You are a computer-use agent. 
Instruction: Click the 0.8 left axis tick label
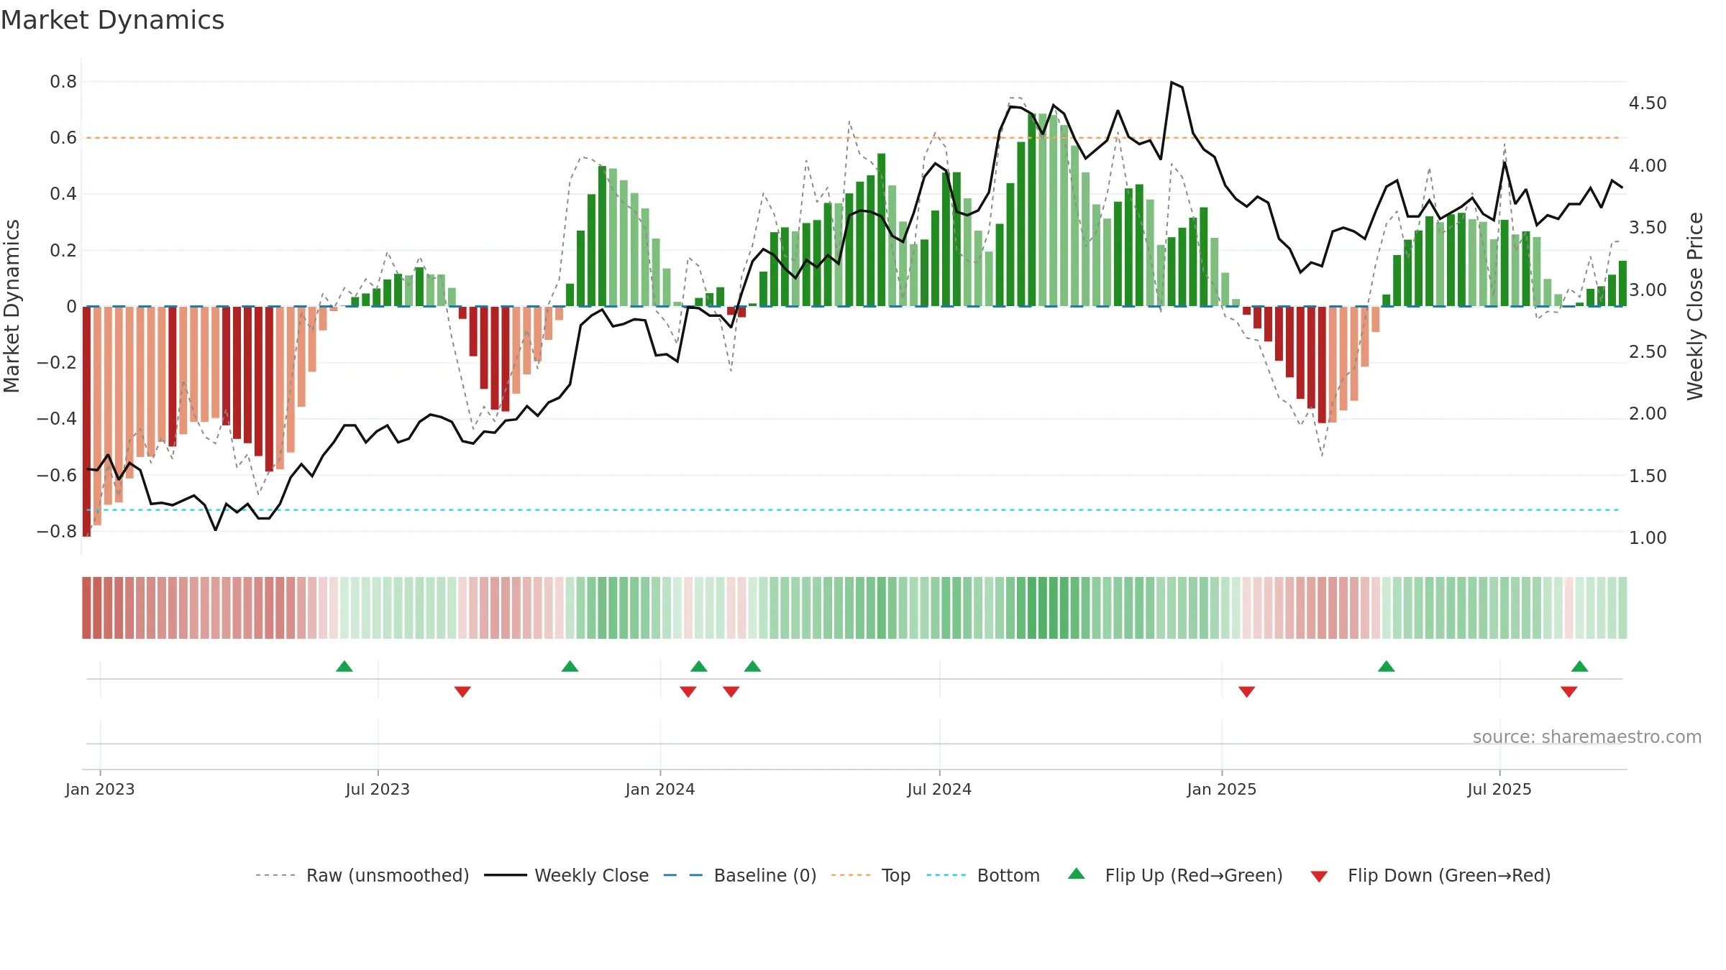coord(63,82)
